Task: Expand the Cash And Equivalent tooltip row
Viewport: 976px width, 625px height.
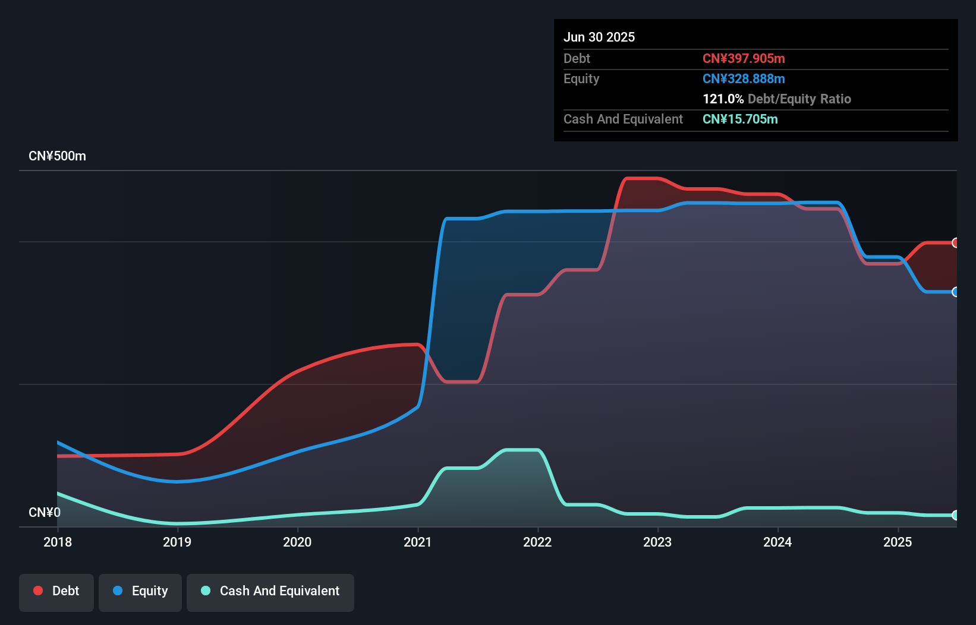Action: [x=623, y=119]
